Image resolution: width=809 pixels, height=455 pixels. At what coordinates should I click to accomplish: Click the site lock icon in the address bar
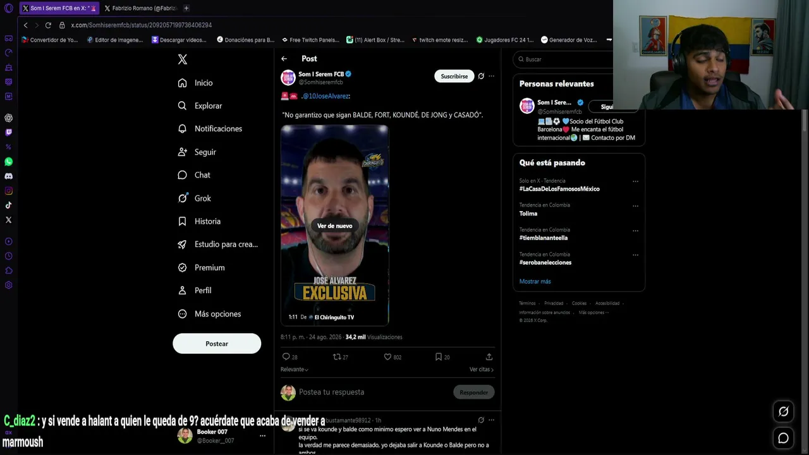[x=62, y=25]
